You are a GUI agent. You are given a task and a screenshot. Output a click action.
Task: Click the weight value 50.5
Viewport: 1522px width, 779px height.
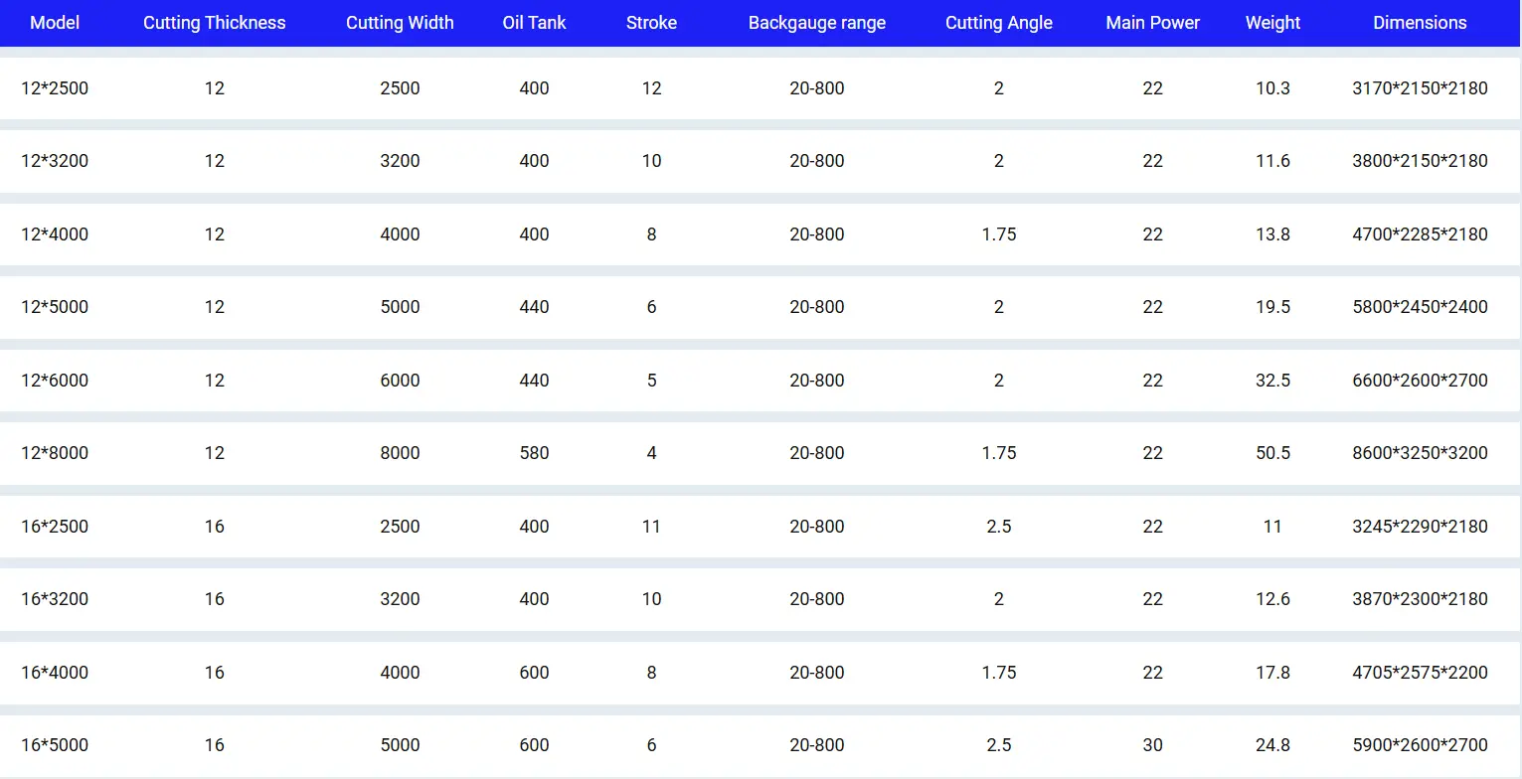click(1272, 453)
